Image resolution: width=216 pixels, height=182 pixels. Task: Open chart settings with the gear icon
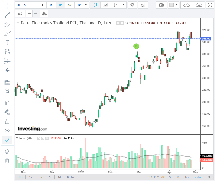coord(132,5)
